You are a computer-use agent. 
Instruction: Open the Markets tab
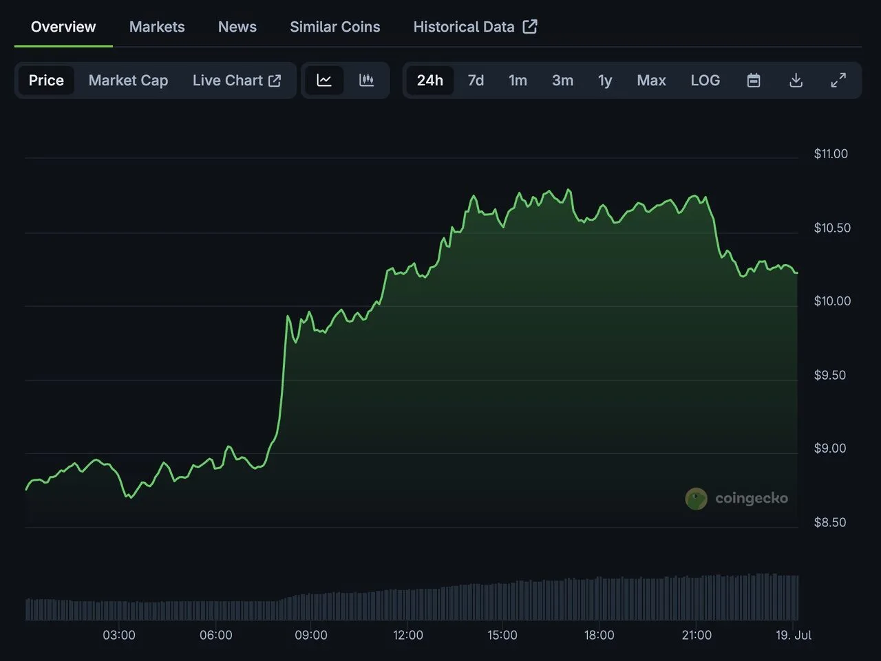click(157, 27)
